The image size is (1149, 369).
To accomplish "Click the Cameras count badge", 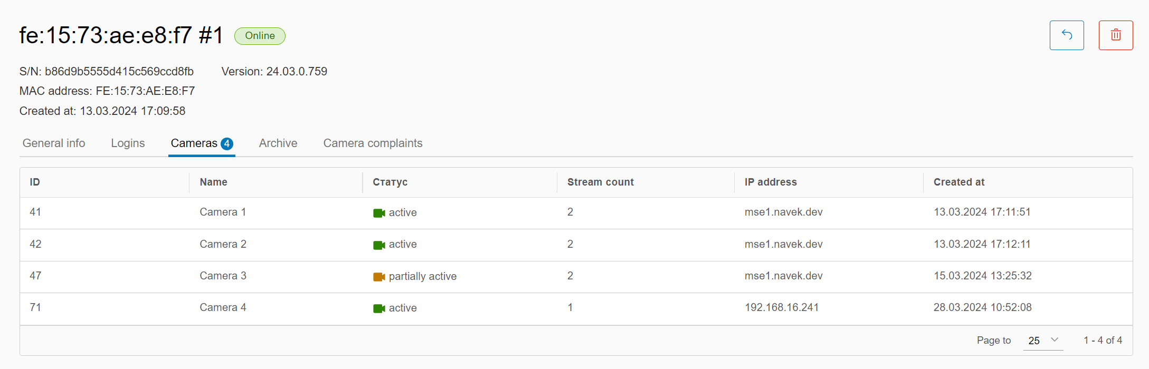I will point(227,144).
